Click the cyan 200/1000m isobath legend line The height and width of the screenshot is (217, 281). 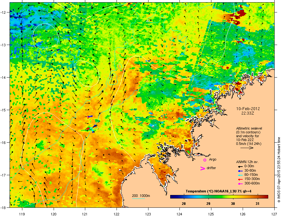point(139,198)
